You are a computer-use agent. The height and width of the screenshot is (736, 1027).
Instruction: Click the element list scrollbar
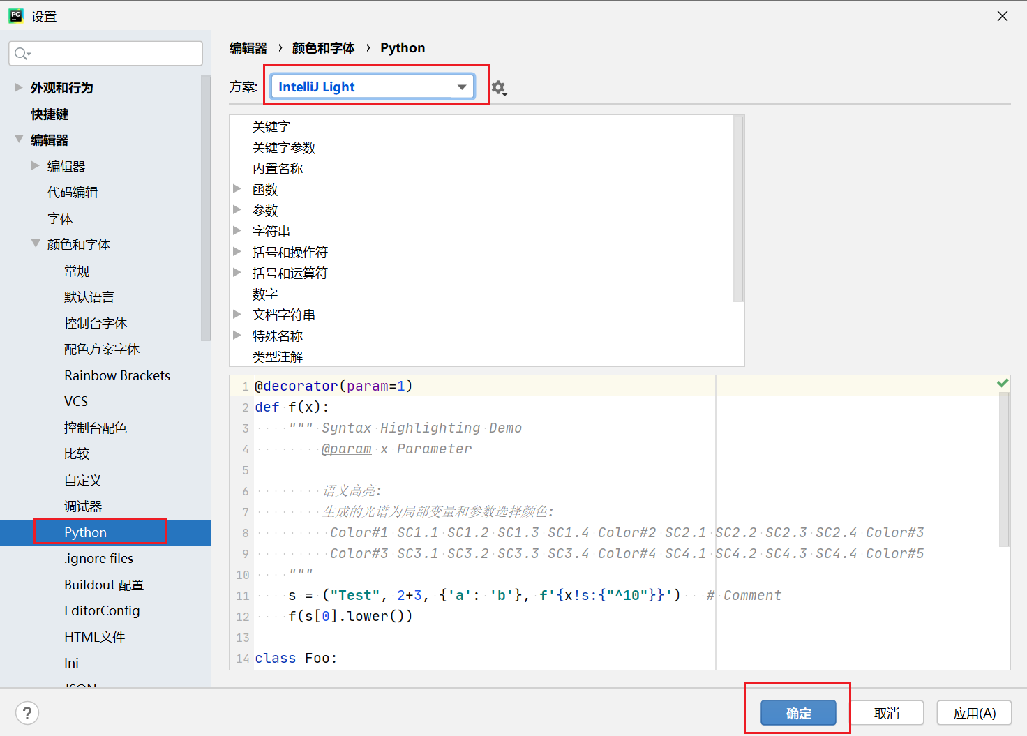(x=739, y=208)
